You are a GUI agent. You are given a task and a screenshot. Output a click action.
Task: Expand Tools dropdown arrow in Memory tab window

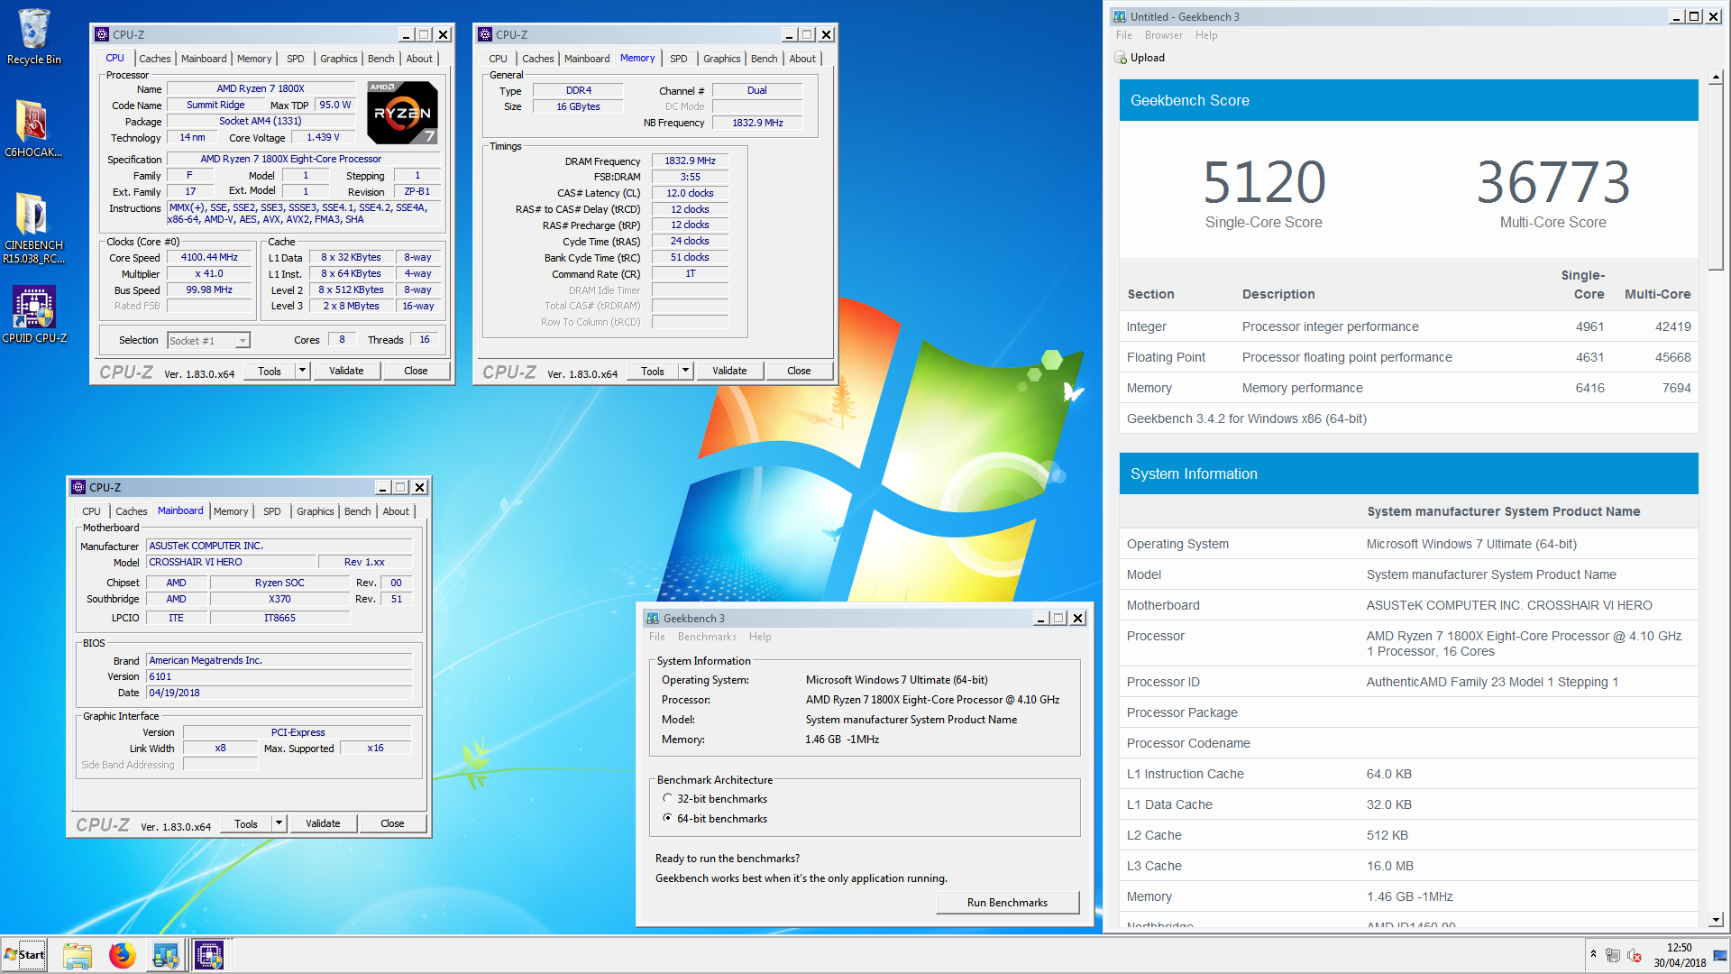pyautogui.click(x=685, y=371)
